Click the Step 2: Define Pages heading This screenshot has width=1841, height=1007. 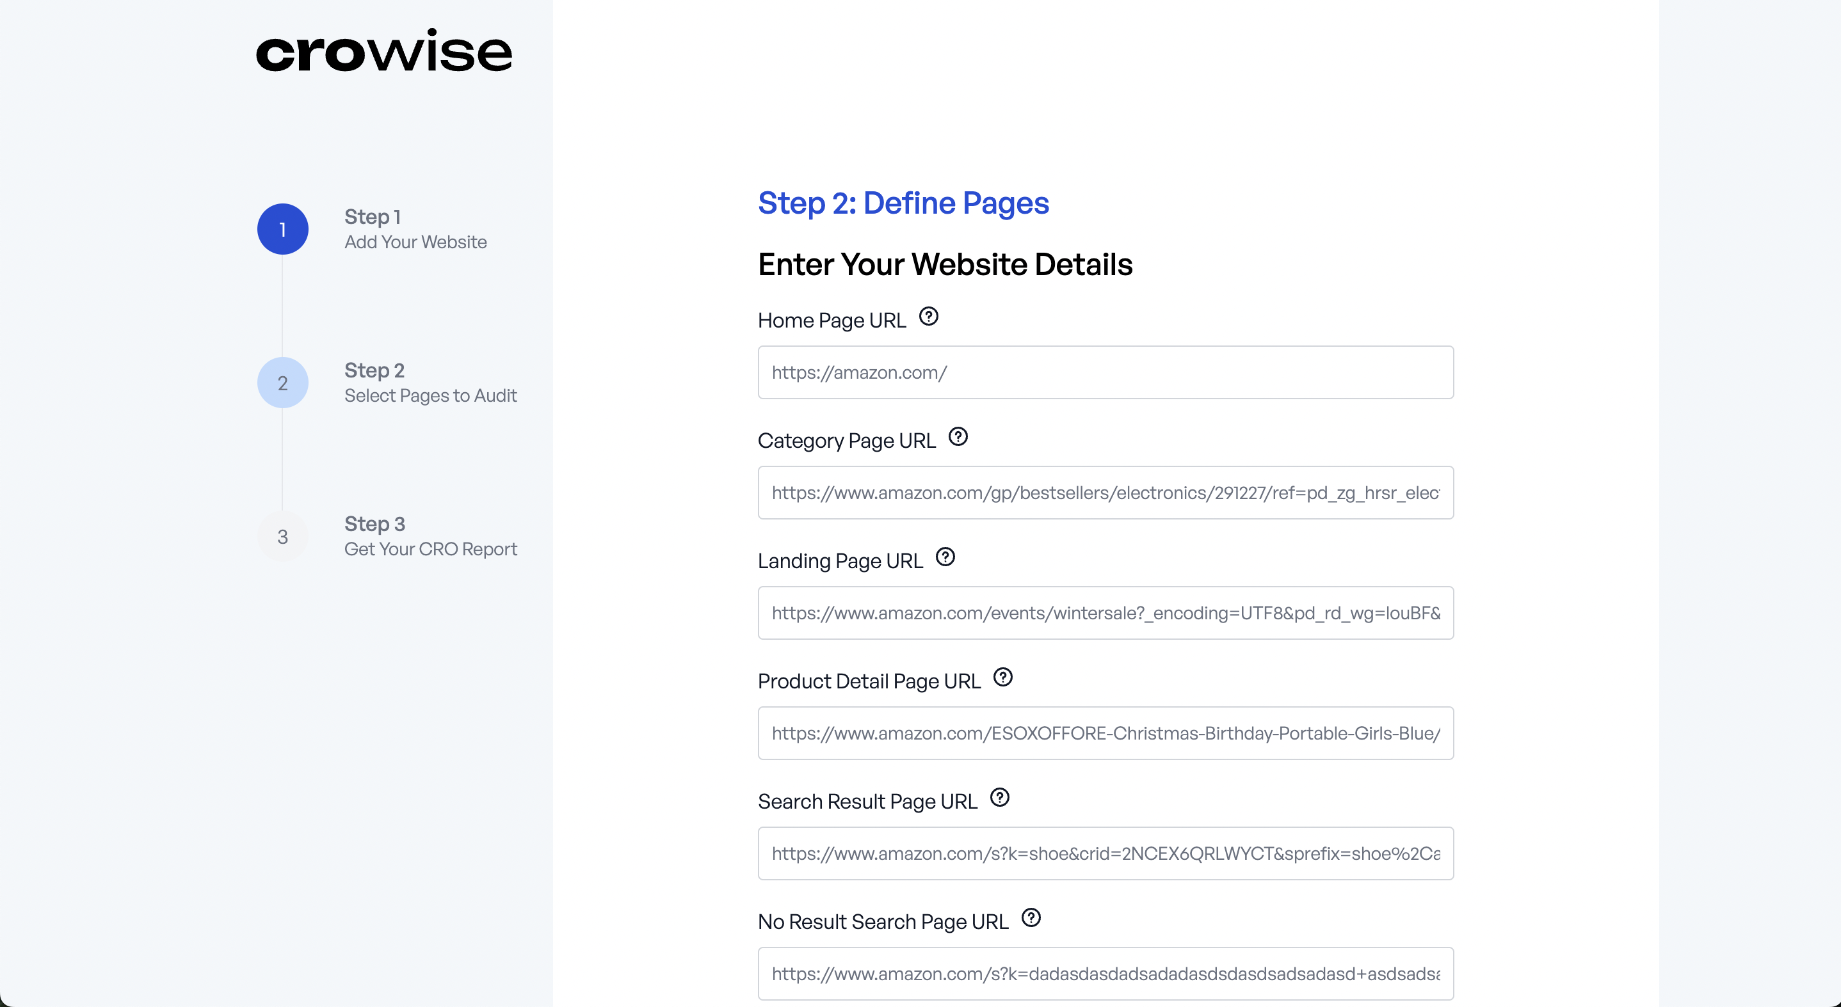903,203
